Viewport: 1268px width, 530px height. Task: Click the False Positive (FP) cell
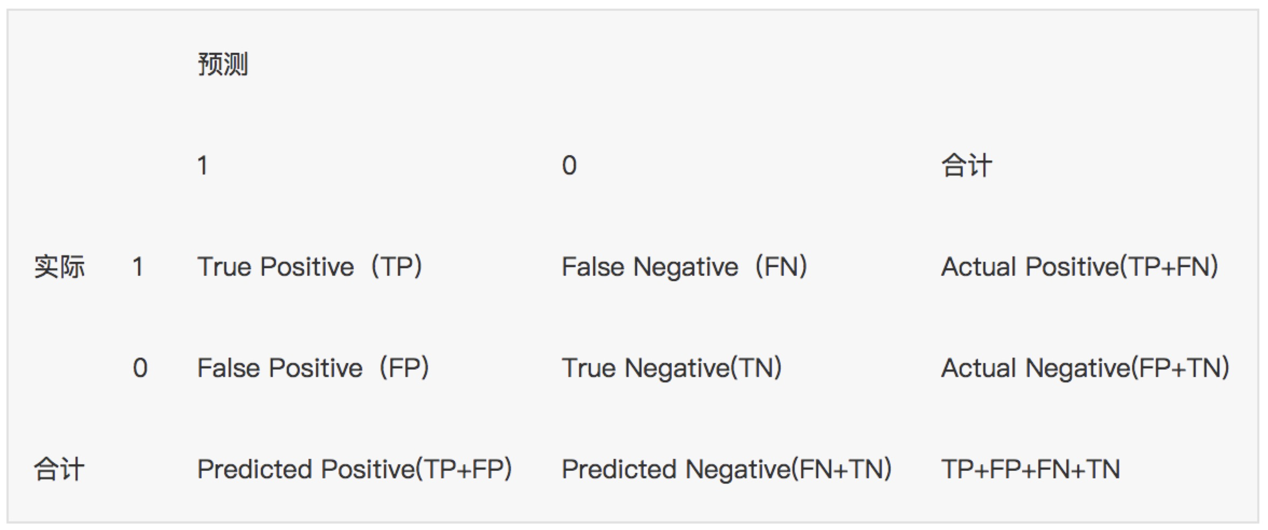(x=313, y=368)
